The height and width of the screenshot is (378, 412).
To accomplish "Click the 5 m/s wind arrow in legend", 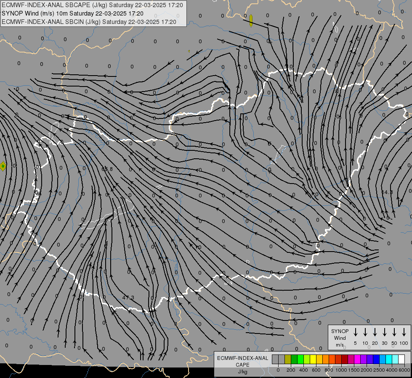I will [355, 332].
